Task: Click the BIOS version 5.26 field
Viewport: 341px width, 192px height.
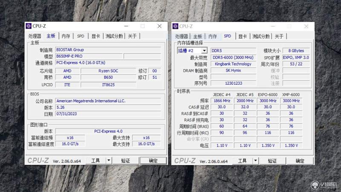Action: pyautogui.click(x=108, y=107)
